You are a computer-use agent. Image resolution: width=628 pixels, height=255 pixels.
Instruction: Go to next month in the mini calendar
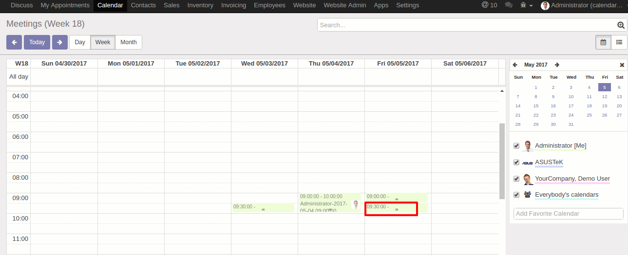(557, 65)
